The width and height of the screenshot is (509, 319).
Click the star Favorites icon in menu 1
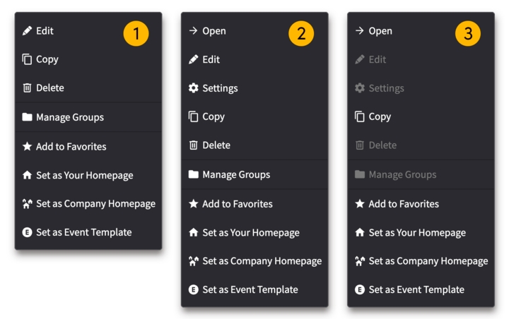click(28, 147)
